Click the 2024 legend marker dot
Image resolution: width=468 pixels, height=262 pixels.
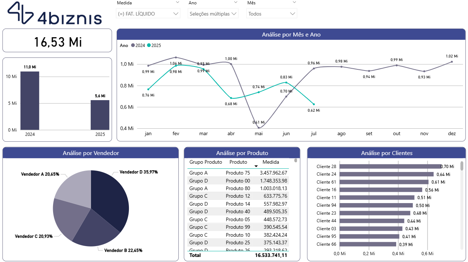point(133,46)
